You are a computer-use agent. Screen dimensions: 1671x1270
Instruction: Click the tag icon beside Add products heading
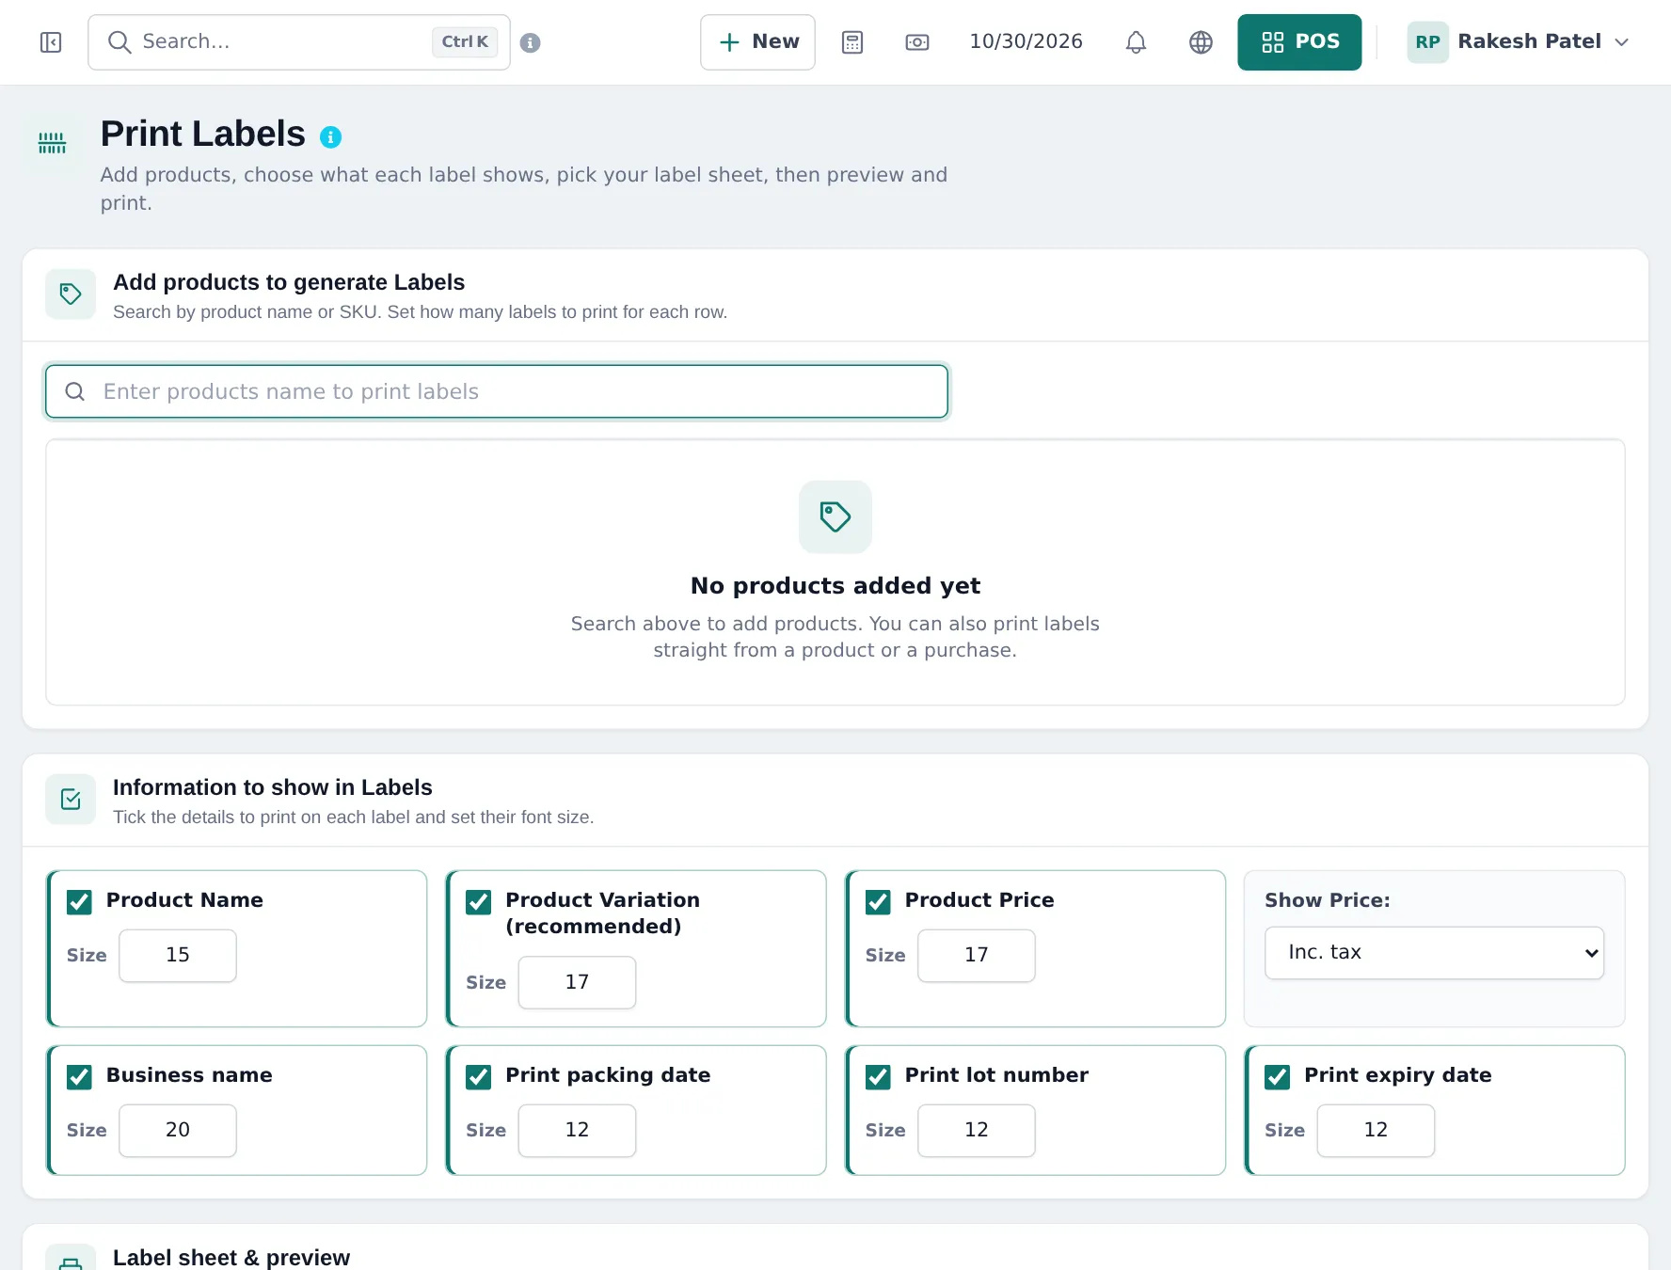71,294
